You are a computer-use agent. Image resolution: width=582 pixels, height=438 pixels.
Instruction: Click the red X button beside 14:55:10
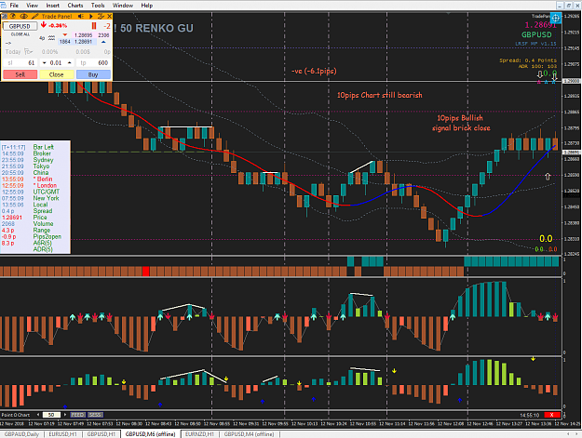pyautogui.click(x=552, y=415)
